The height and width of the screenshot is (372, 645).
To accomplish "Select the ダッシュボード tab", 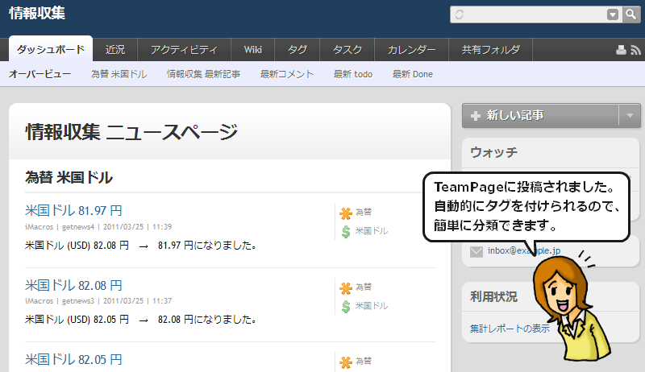I will click(51, 49).
